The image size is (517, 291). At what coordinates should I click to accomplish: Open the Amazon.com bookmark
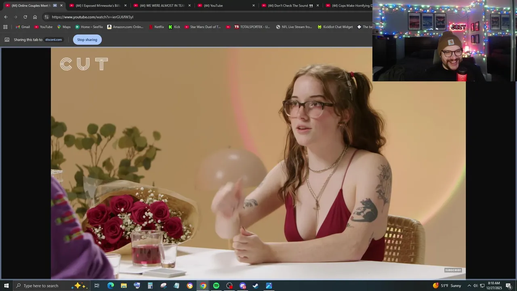pos(125,27)
